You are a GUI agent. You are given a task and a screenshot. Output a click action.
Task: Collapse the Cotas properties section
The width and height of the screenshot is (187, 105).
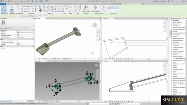click(x=34, y=39)
